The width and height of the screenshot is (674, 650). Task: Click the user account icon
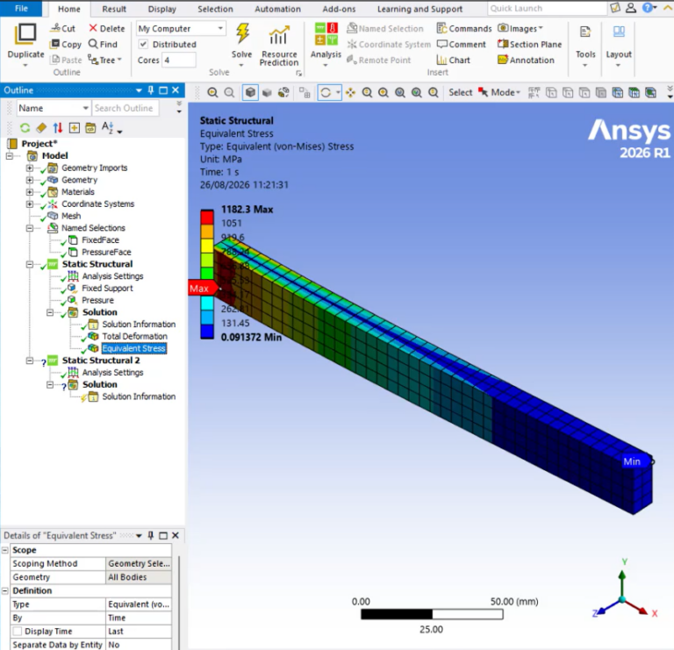coord(631,8)
